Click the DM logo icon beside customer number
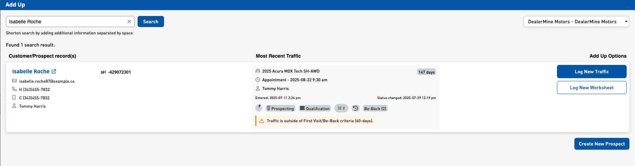The height and width of the screenshot is (166, 635). (x=103, y=72)
